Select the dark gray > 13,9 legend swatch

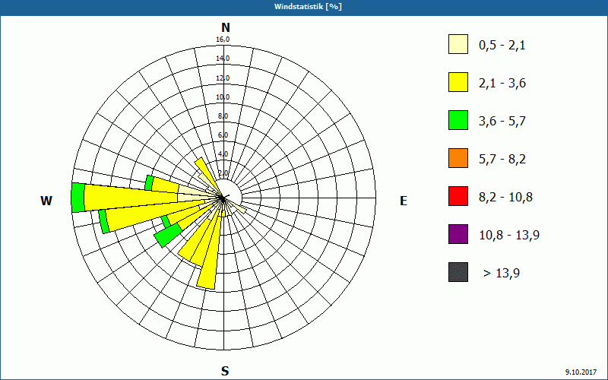click(x=458, y=272)
